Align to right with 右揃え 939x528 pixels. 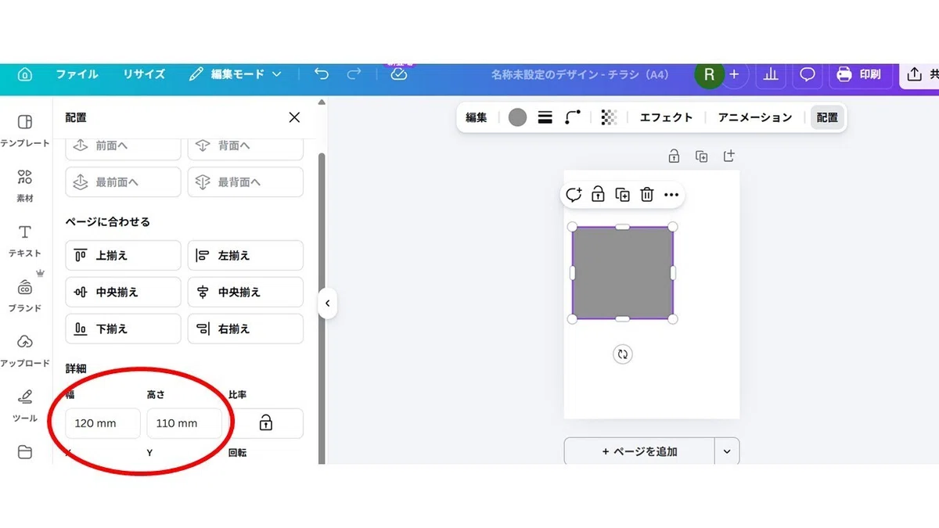point(245,329)
